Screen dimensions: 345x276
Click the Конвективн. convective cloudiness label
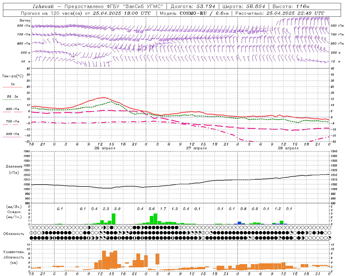coord(14,252)
